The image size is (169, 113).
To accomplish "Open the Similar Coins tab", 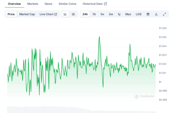I will [x=68, y=4].
